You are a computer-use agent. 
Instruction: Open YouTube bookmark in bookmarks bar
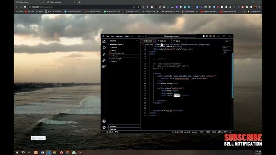(x=29, y=12)
